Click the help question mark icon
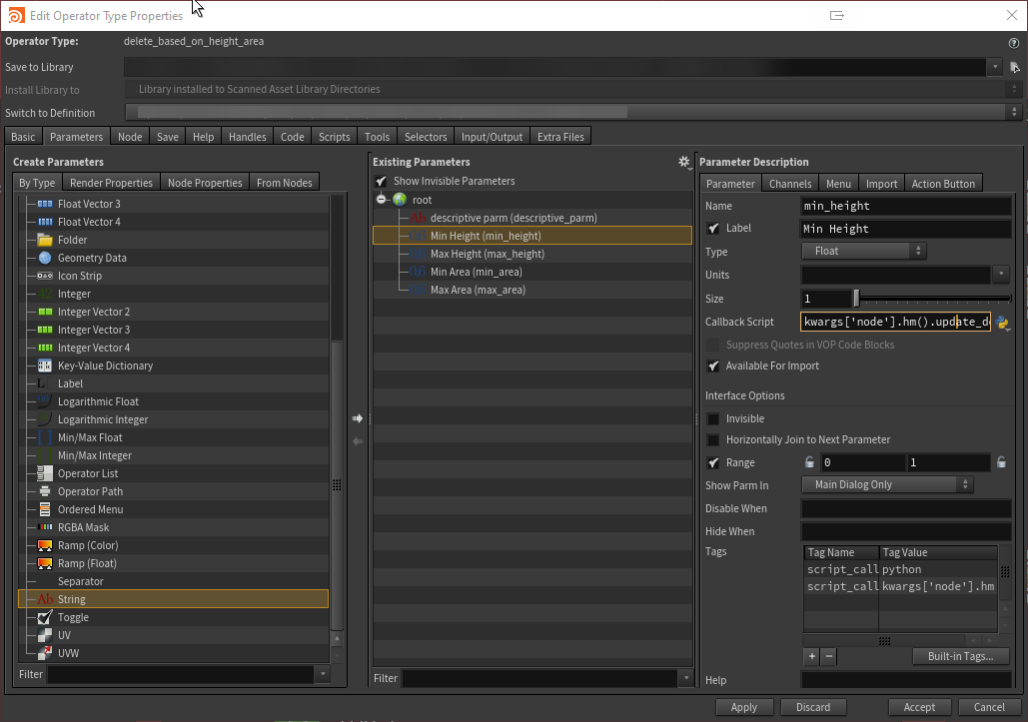 (1014, 43)
